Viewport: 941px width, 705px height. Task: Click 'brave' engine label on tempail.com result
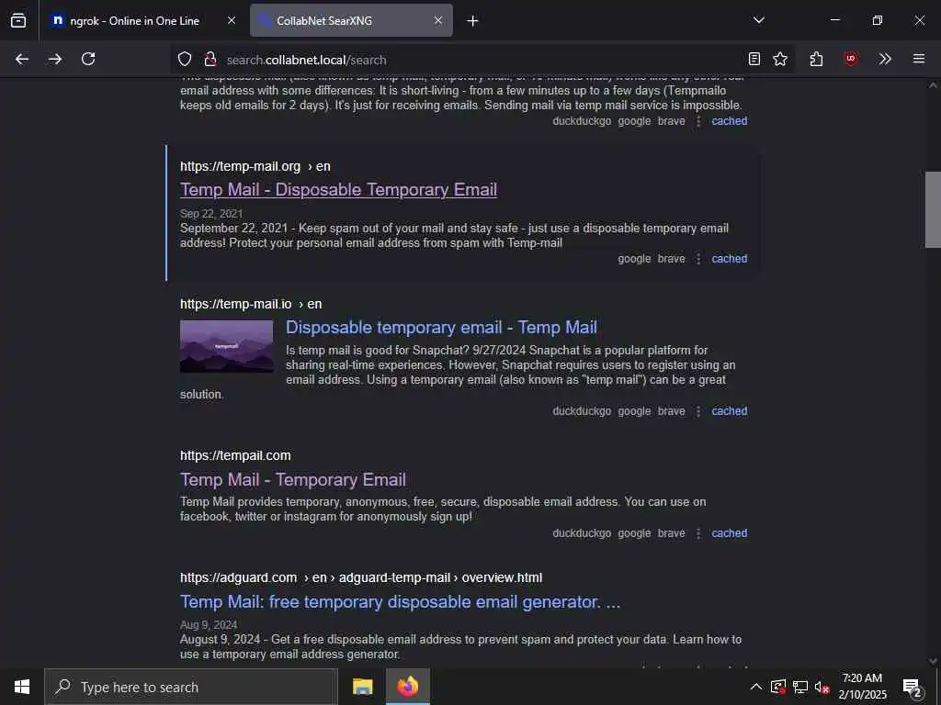[671, 533]
